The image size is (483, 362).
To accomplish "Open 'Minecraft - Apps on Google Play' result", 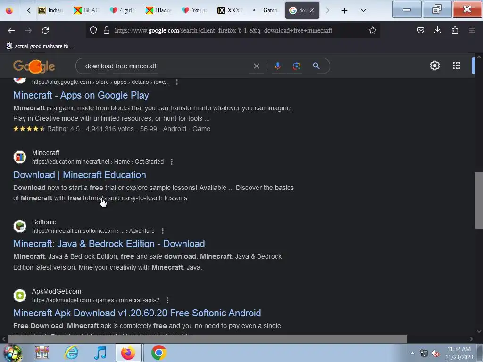I will (81, 95).
